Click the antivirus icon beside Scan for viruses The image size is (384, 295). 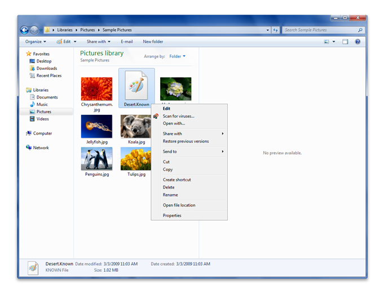[156, 116]
